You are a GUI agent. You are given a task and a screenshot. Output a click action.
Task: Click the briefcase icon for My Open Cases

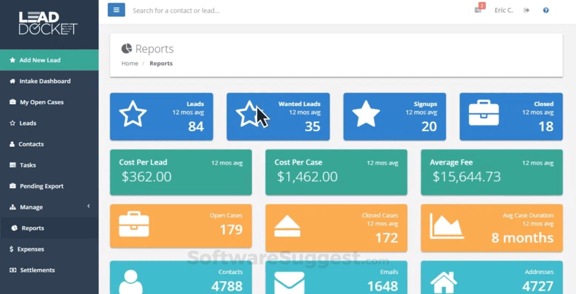[12, 102]
